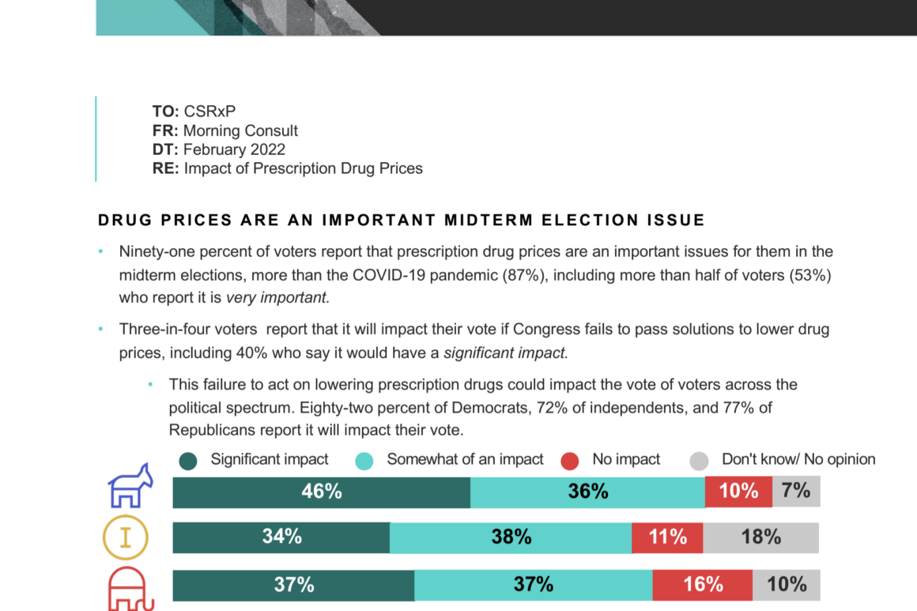The image size is (917, 611).
Task: Click the red No impact legend dot
Action: click(x=570, y=461)
